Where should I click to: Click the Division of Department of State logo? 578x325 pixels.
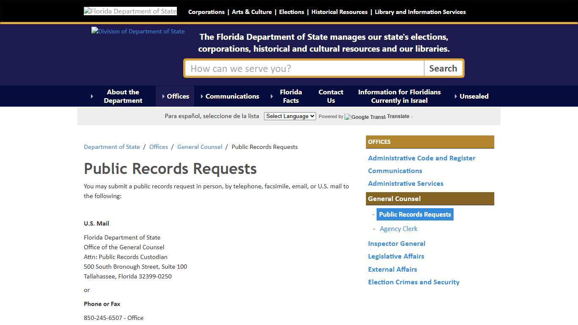[138, 31]
